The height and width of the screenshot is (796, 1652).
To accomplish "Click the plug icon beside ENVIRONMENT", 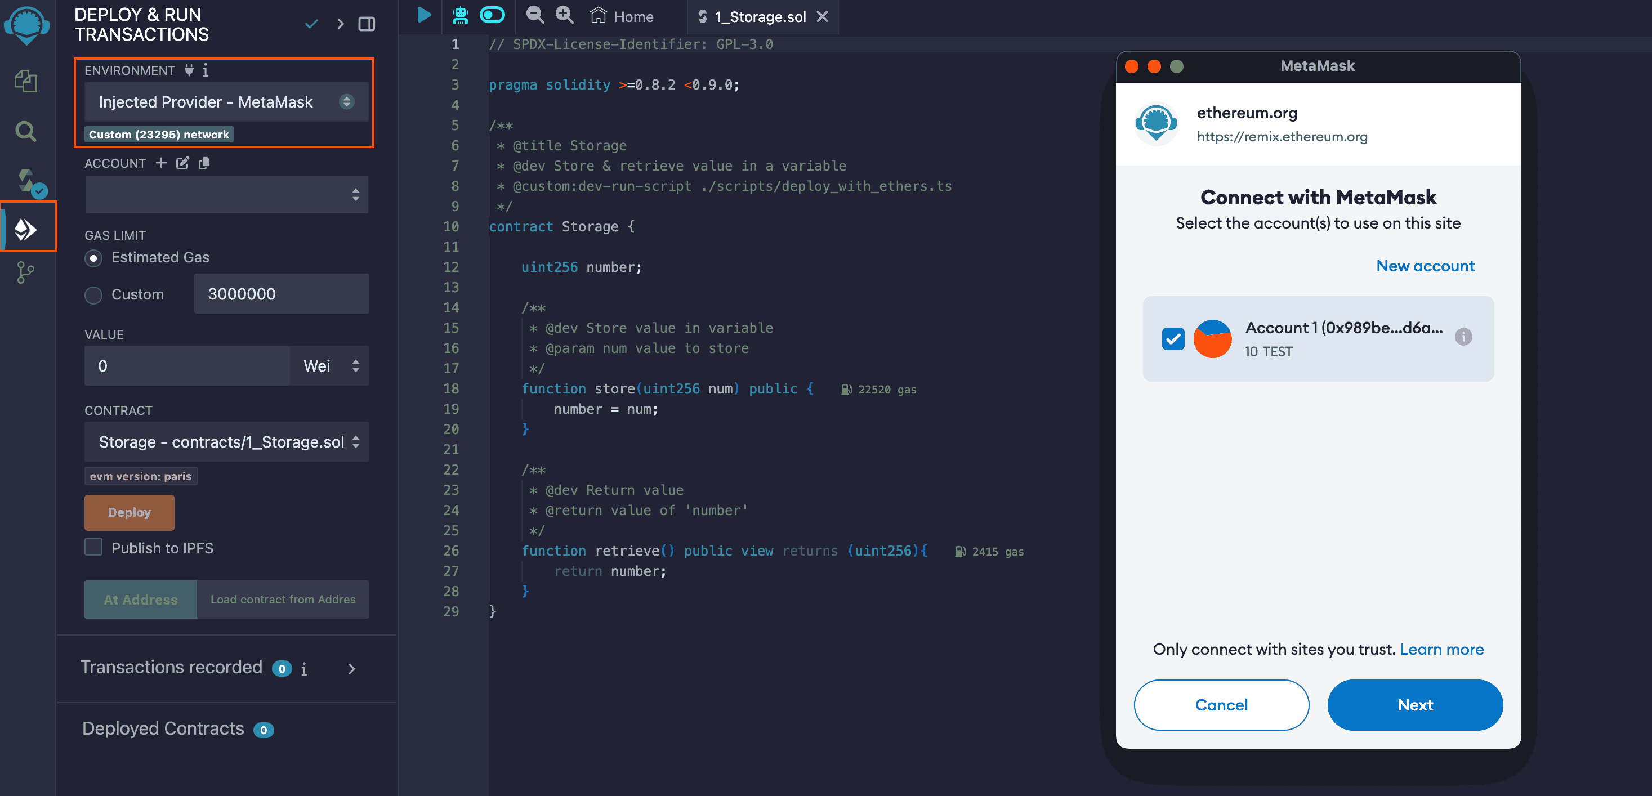I will click(x=189, y=70).
